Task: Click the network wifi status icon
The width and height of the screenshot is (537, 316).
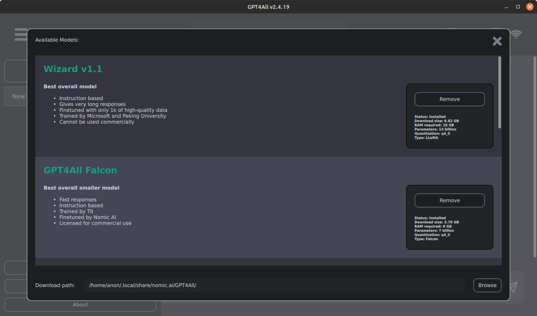Action: pyautogui.click(x=516, y=34)
